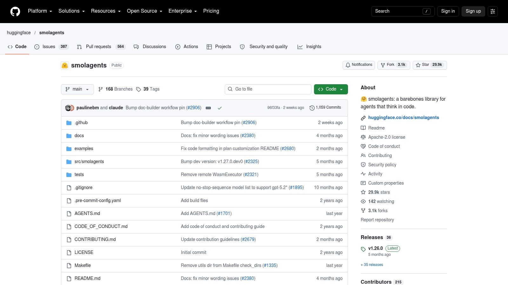Viewport: 508px width, 285px height.
Task: Open the main branch selector dropdown
Action: click(x=77, y=89)
